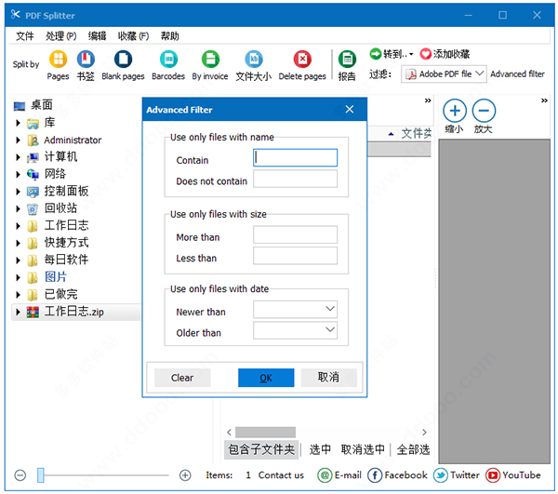The width and height of the screenshot is (558, 494).
Task: Pick the Barcodes split icon
Action: (x=168, y=60)
